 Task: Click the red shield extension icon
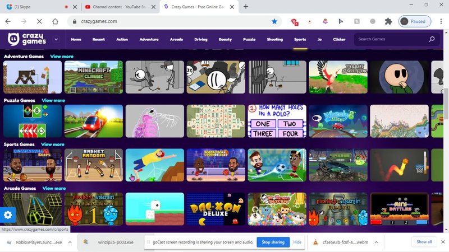(x=295, y=22)
